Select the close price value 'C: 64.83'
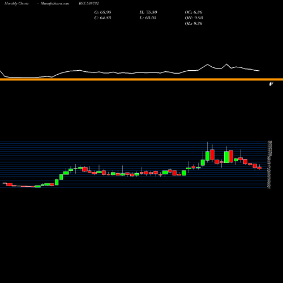283x283 pixels. click(102, 18)
